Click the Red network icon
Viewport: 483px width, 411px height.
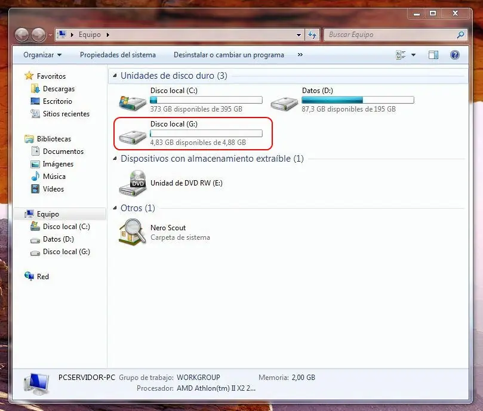tap(29, 276)
